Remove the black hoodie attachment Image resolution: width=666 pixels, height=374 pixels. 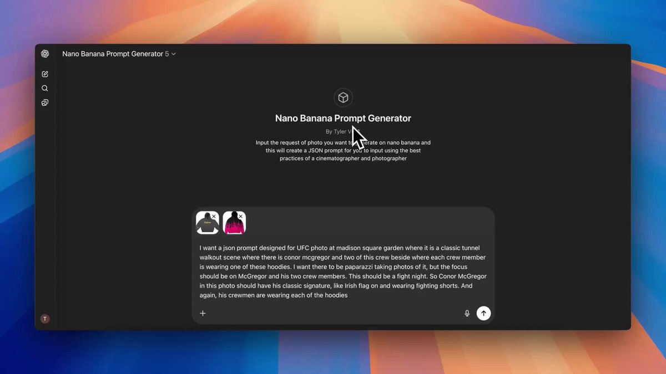pyautogui.click(x=214, y=216)
